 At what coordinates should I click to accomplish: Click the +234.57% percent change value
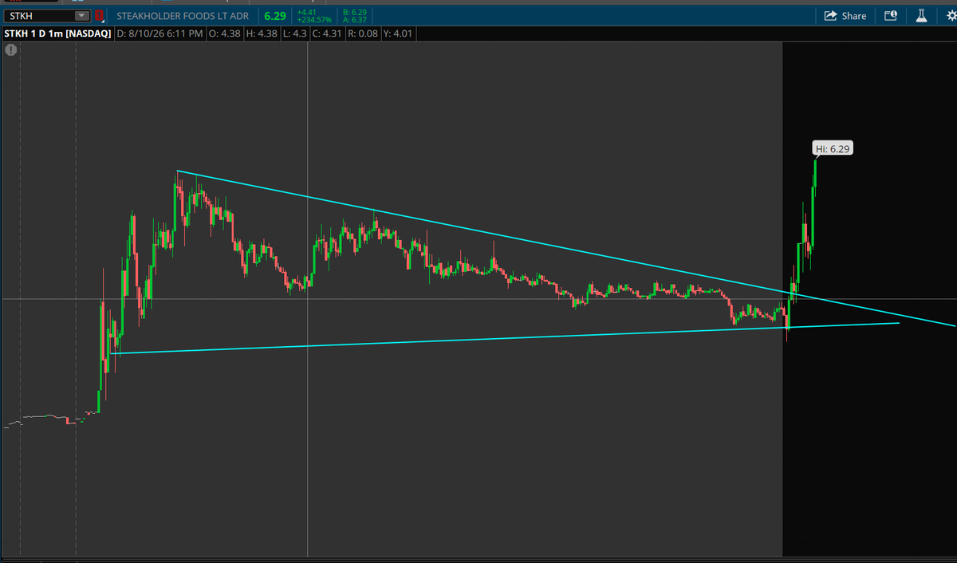tap(314, 20)
